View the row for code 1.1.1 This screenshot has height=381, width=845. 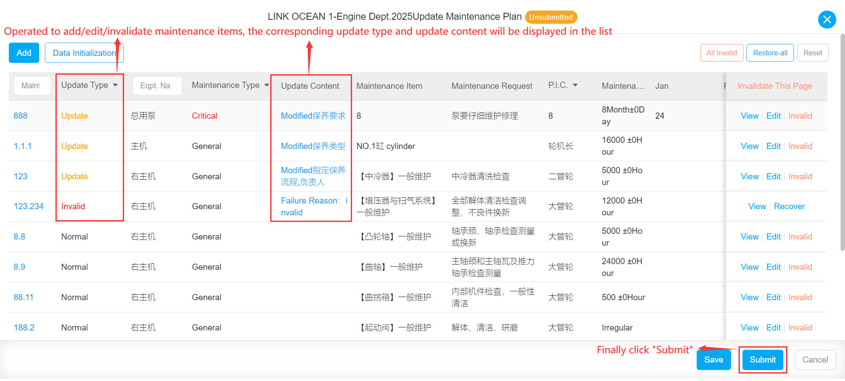click(x=749, y=146)
